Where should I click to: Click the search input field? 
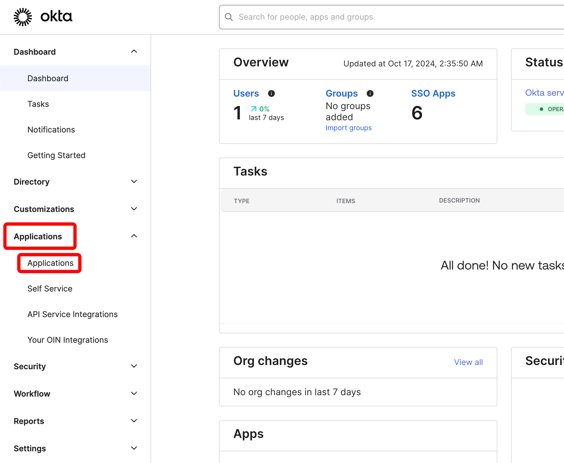342,17
